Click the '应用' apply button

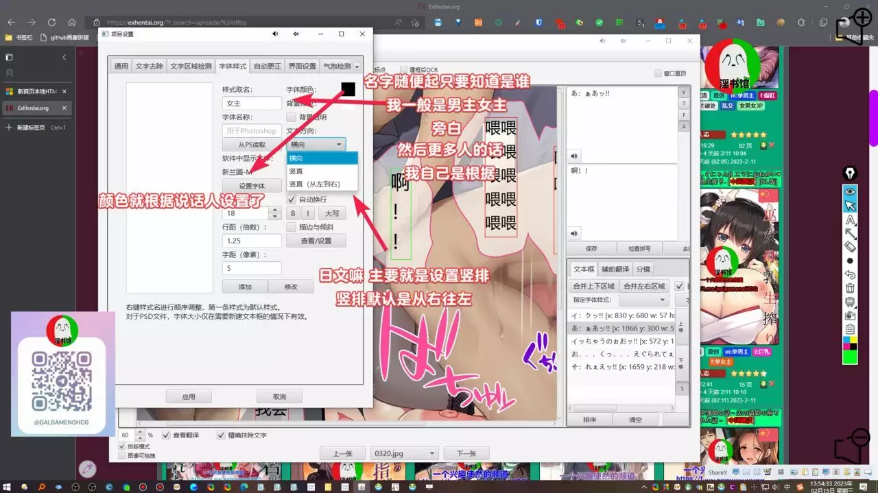[x=189, y=396]
